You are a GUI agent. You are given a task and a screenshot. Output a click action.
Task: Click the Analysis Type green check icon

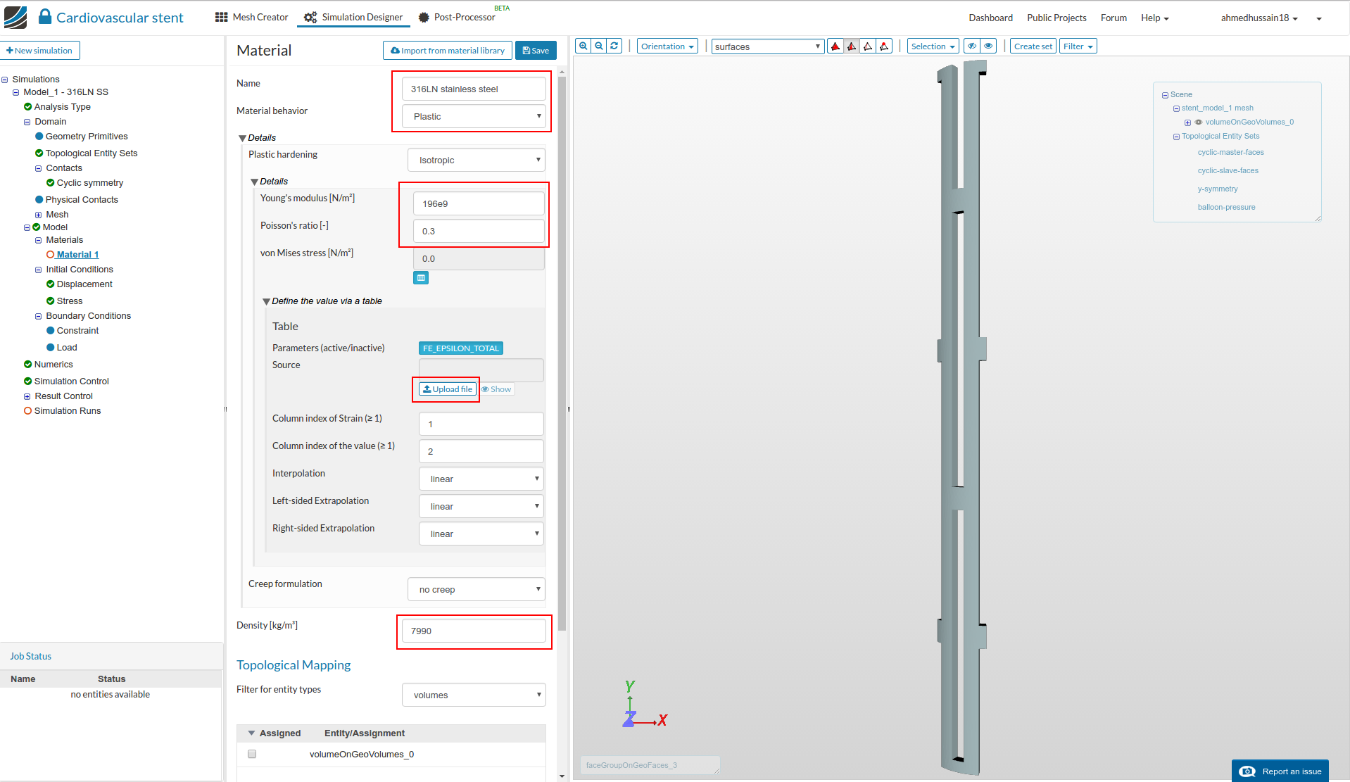tap(28, 107)
